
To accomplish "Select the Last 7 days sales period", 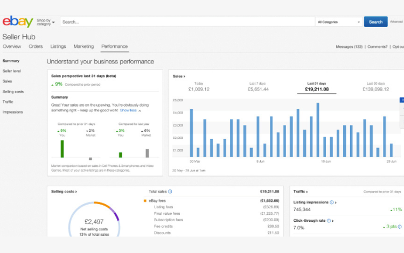I will click(x=257, y=87).
